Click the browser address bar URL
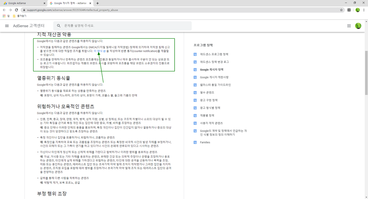The height and width of the screenshot is (199, 368). click(73, 10)
